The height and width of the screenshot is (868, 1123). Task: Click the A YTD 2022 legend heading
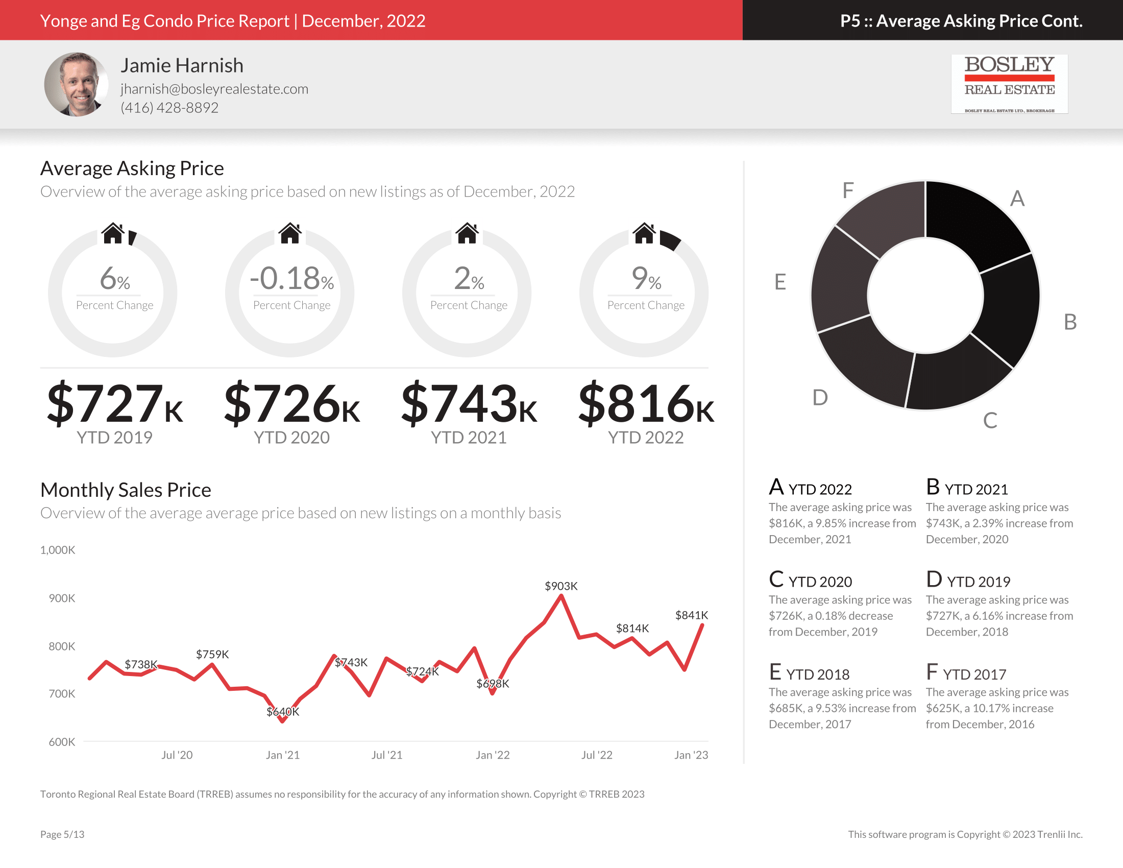coord(811,488)
